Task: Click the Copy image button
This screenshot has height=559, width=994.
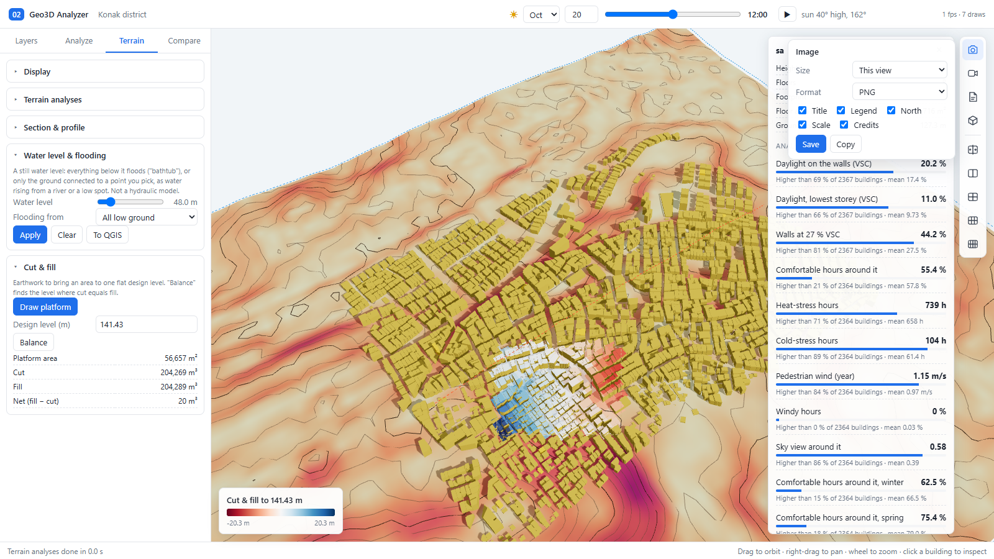Action: [846, 144]
